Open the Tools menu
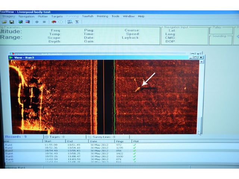Image resolution: width=239 pixels, height=179 pixels. [x=115, y=16]
